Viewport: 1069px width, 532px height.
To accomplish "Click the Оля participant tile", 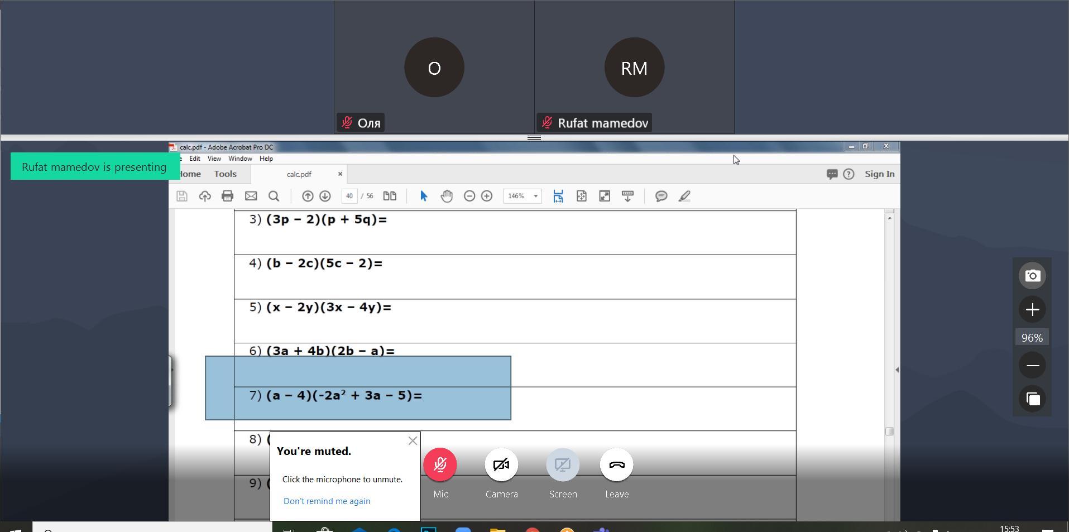I will pyautogui.click(x=434, y=67).
